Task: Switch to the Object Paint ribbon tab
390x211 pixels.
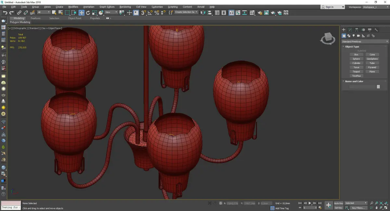Action: click(x=75, y=18)
